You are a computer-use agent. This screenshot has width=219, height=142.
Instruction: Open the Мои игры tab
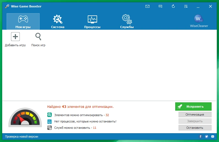tap(23, 21)
